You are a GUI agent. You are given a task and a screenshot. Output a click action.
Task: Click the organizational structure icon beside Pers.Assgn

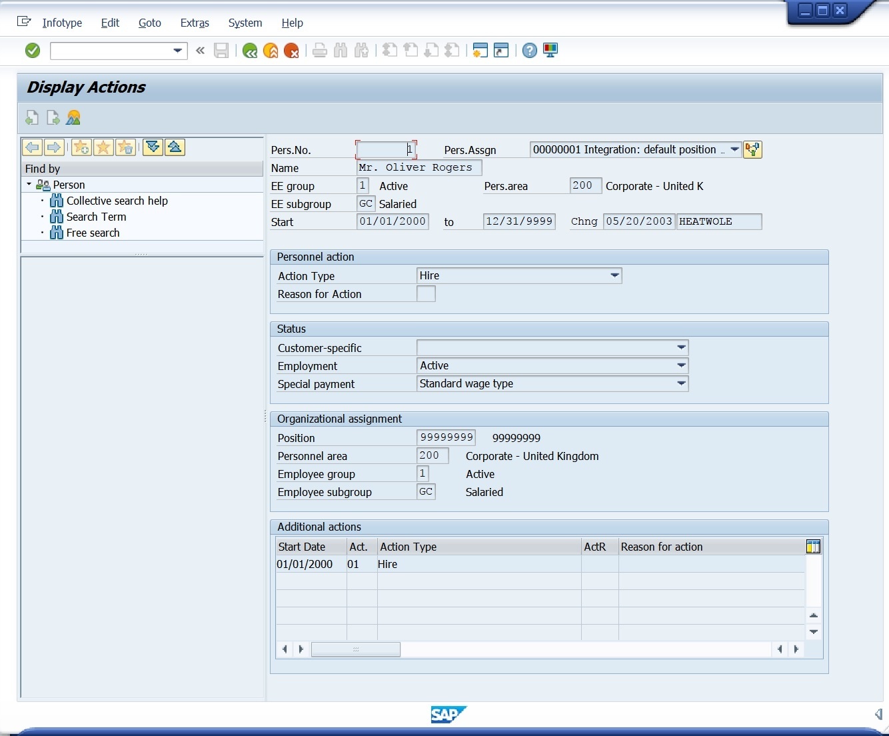752,150
